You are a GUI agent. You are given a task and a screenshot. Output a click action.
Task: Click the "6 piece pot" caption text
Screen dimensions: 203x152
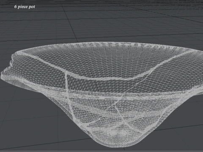click(25, 7)
